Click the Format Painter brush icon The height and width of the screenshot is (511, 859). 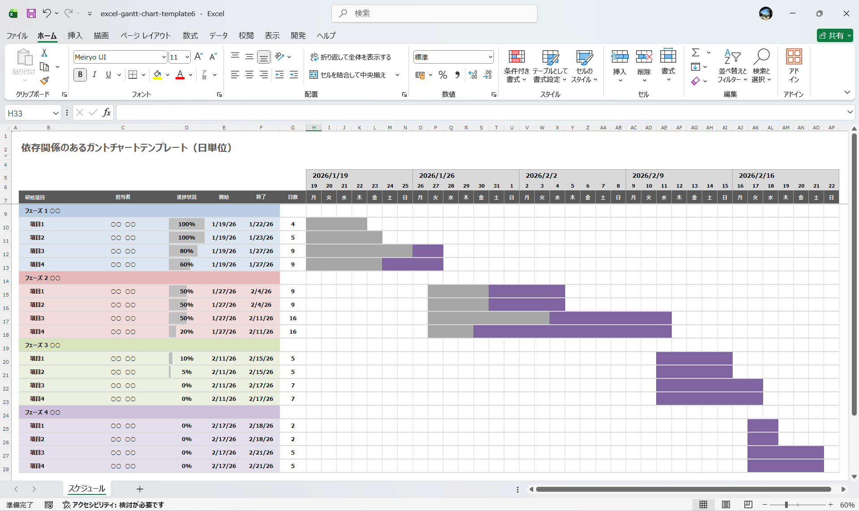[44, 81]
